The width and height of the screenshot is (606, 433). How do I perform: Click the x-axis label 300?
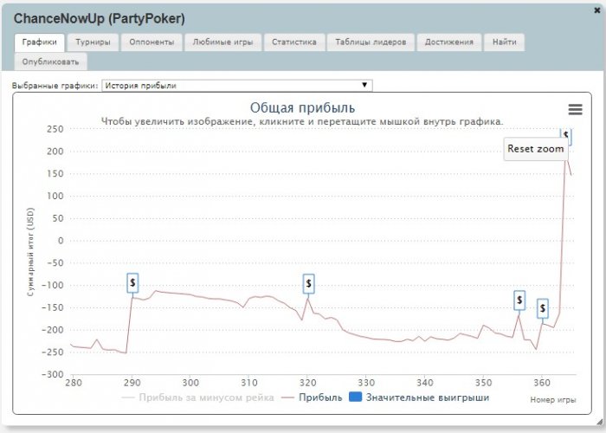190,383
